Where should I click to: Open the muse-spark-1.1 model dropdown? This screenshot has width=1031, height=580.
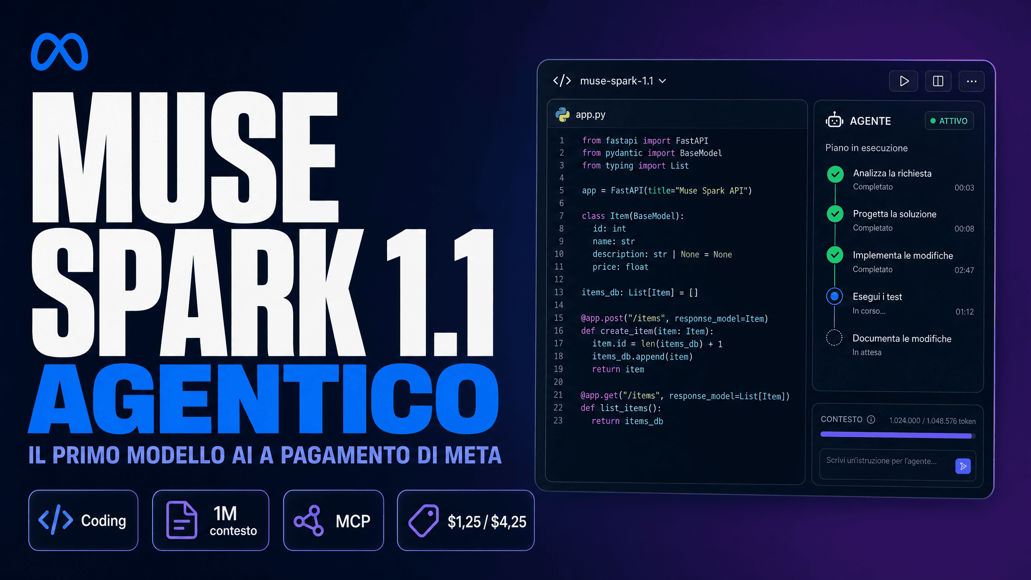[x=623, y=81]
